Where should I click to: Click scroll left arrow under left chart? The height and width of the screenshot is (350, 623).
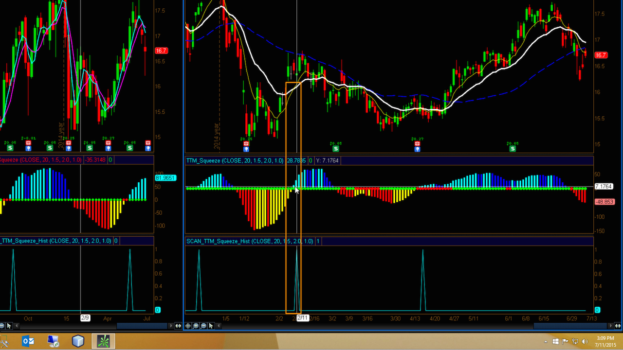[17, 326]
